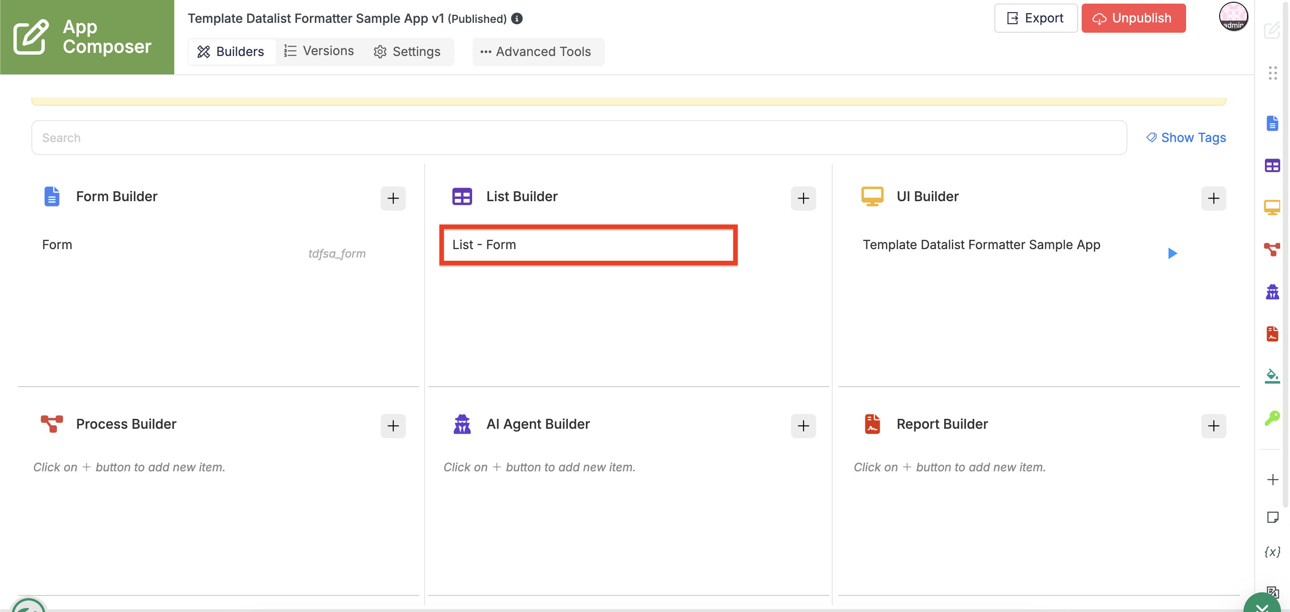Open the paint bucket appearance icon in sidebar
The width and height of the screenshot is (1290, 612).
pyautogui.click(x=1272, y=375)
